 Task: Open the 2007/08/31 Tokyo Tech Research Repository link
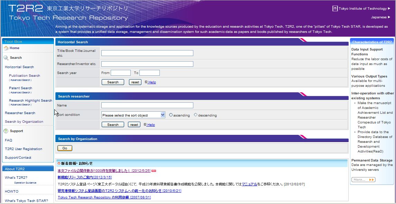(x=104, y=197)
